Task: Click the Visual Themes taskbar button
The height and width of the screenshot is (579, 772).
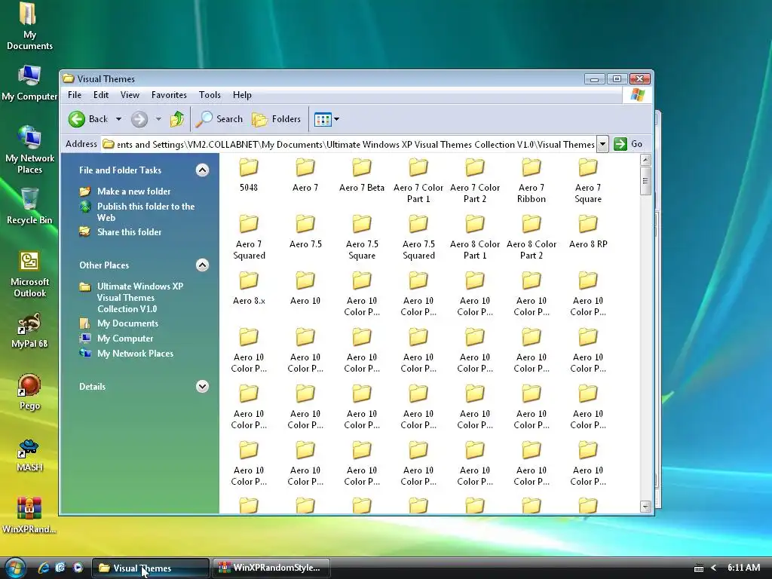Action: (151, 568)
